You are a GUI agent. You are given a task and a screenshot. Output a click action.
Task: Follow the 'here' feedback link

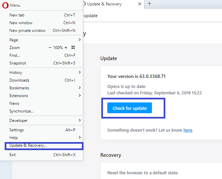[x=188, y=130]
